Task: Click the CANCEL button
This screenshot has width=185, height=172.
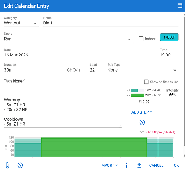Action: click(x=156, y=165)
